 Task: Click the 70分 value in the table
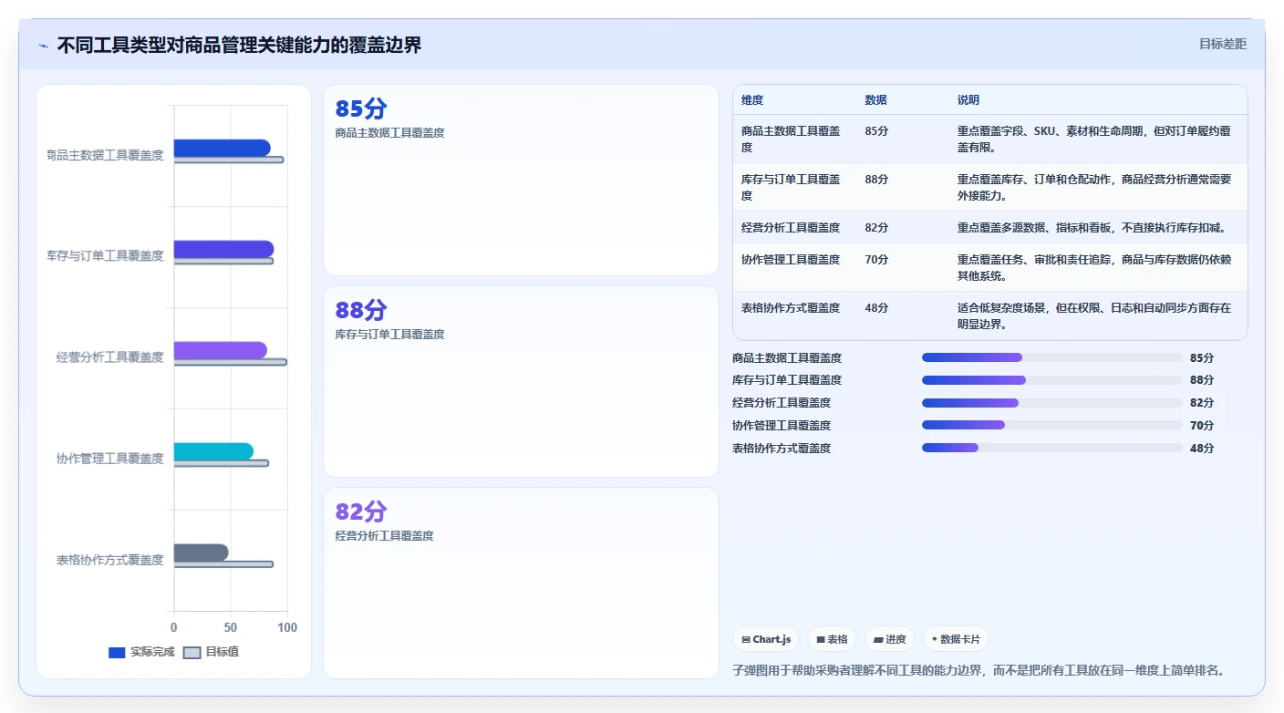tap(876, 260)
